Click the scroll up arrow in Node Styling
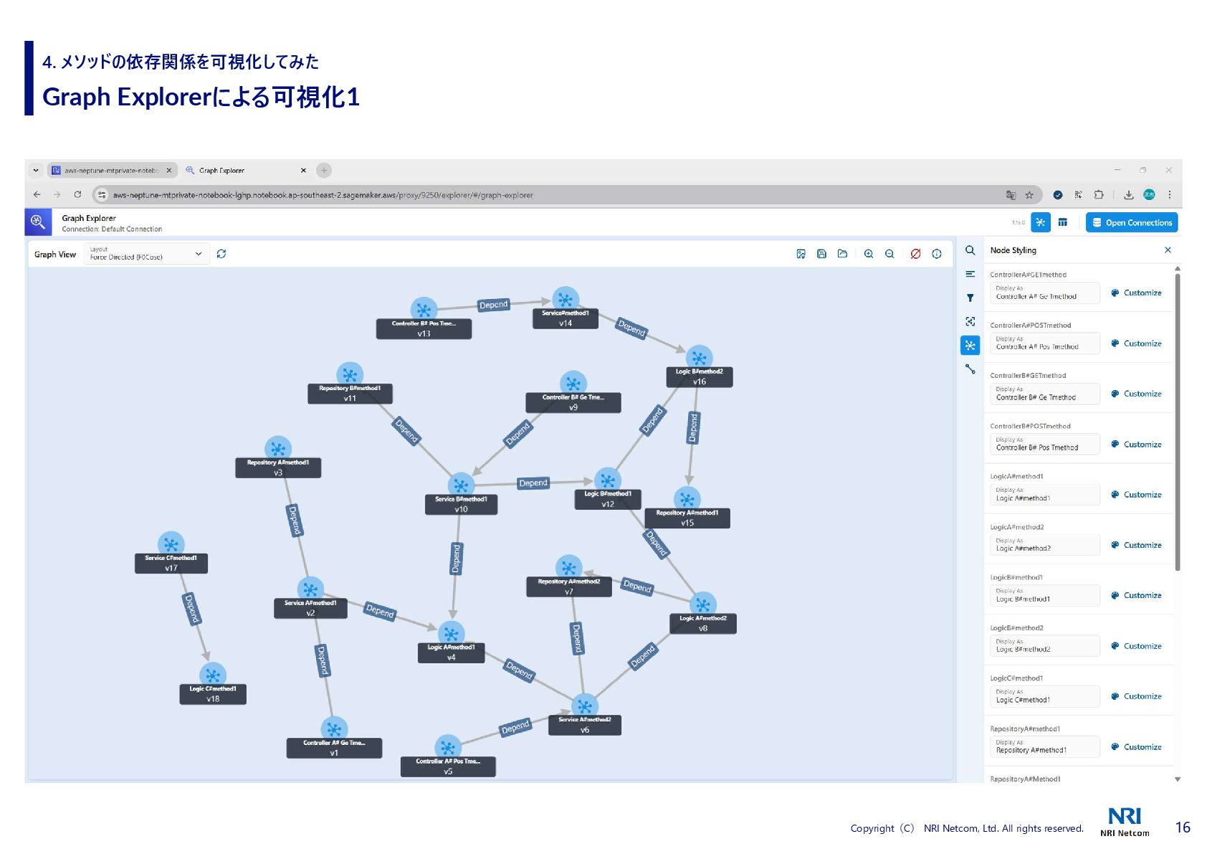 click(1177, 269)
